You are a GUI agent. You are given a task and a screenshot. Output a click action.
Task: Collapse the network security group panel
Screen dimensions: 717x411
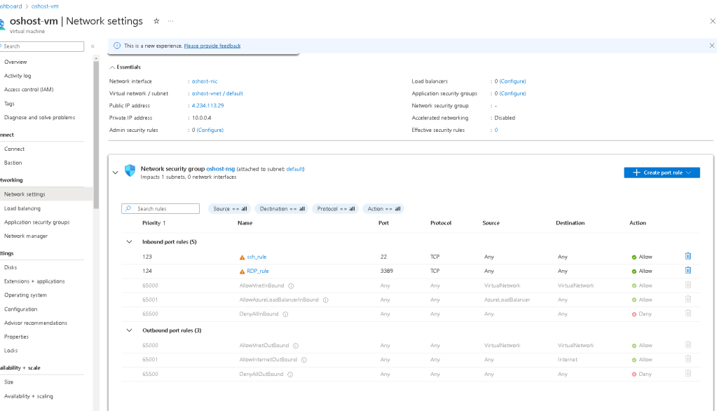[x=115, y=173]
